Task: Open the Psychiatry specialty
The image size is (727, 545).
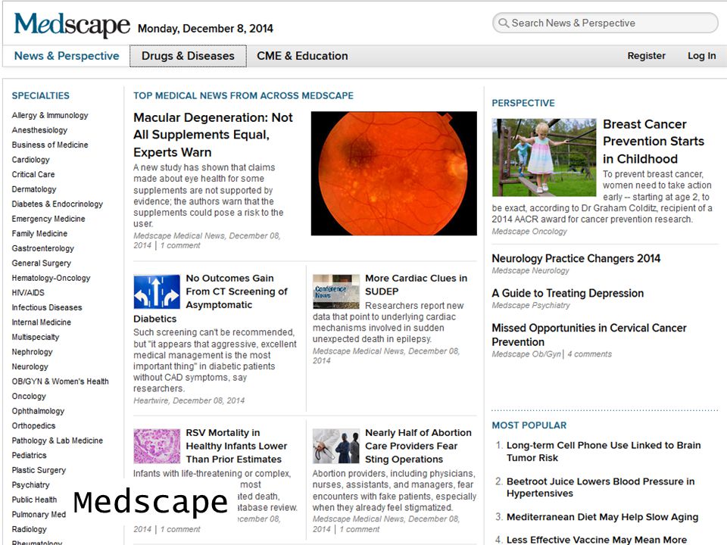Action: click(x=30, y=485)
